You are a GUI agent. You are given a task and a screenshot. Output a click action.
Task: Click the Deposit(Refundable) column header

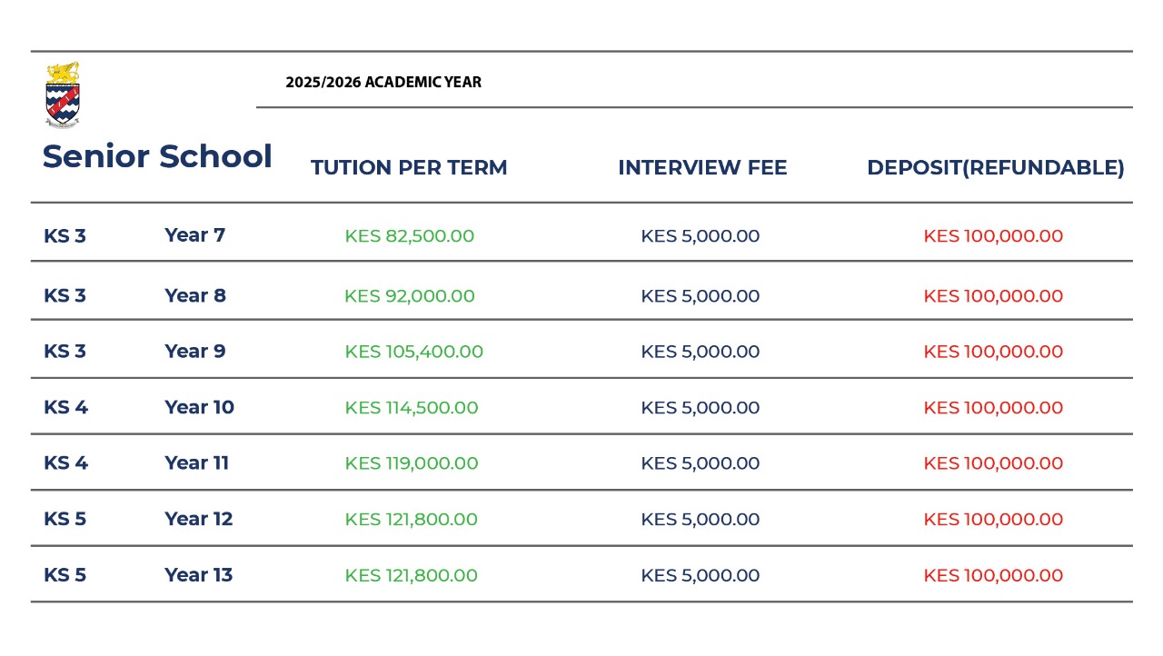coord(996,168)
